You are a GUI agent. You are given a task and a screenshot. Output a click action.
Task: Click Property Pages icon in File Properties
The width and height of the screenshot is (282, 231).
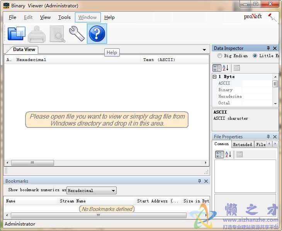point(240,154)
